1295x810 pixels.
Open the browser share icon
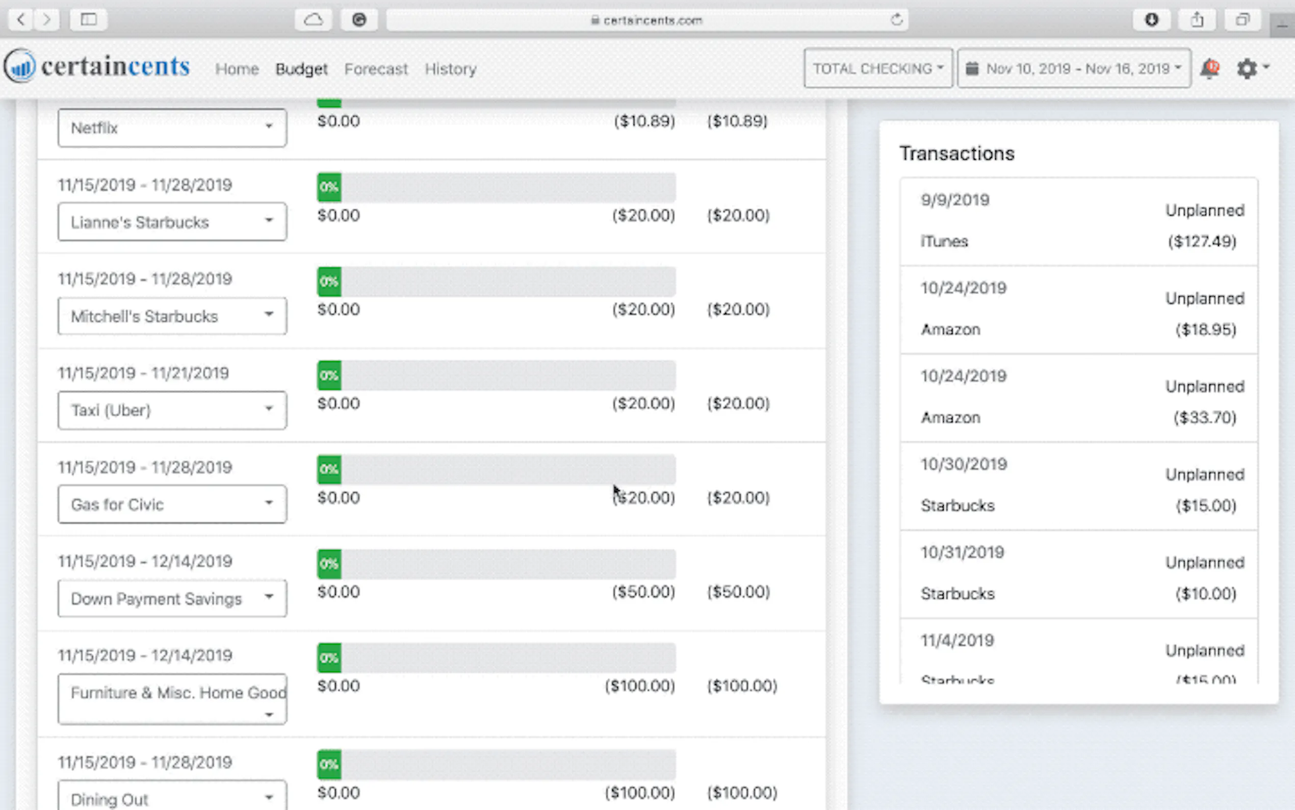pyautogui.click(x=1197, y=20)
